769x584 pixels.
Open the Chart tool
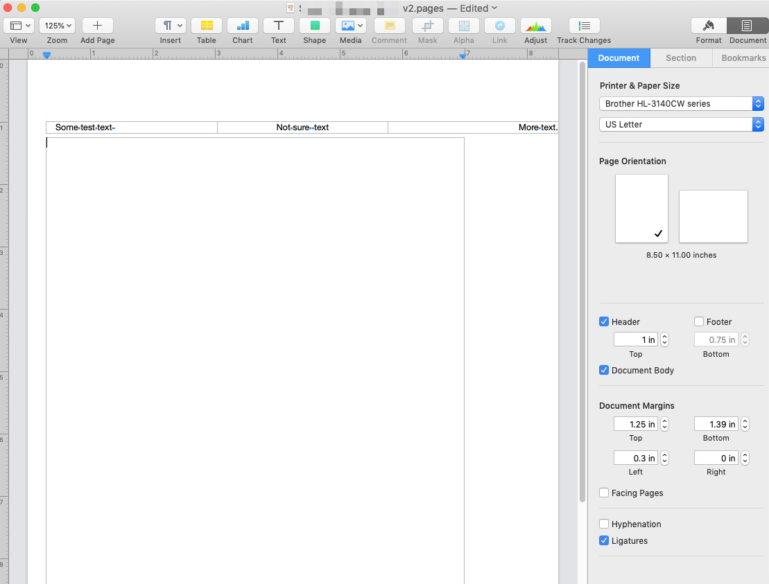pyautogui.click(x=242, y=26)
